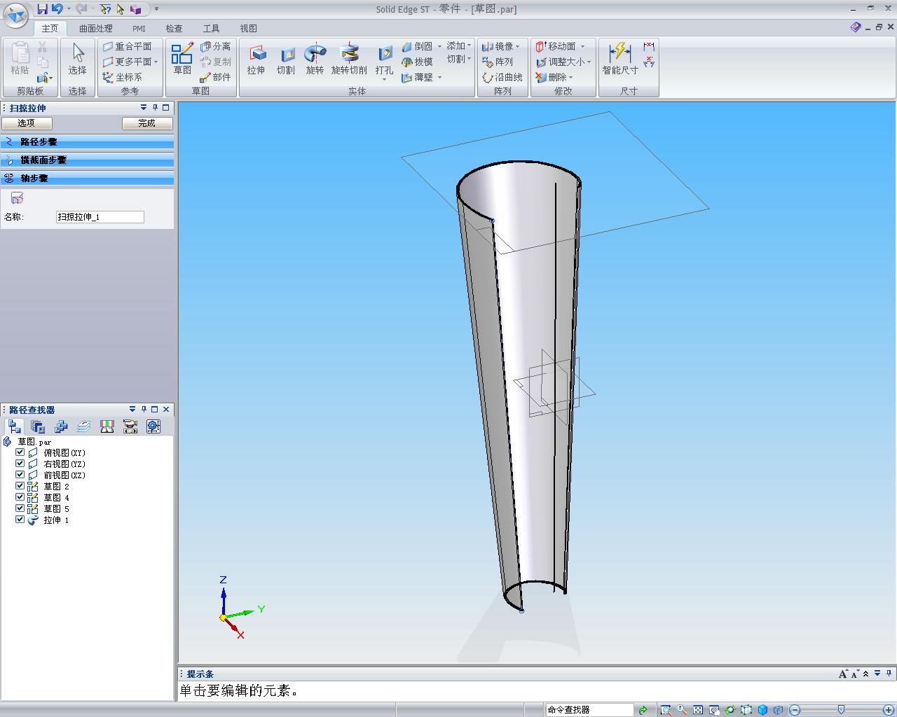The width and height of the screenshot is (897, 717).
Task: Open the 工具 (Tools) ribbon tab
Action: tap(211, 28)
